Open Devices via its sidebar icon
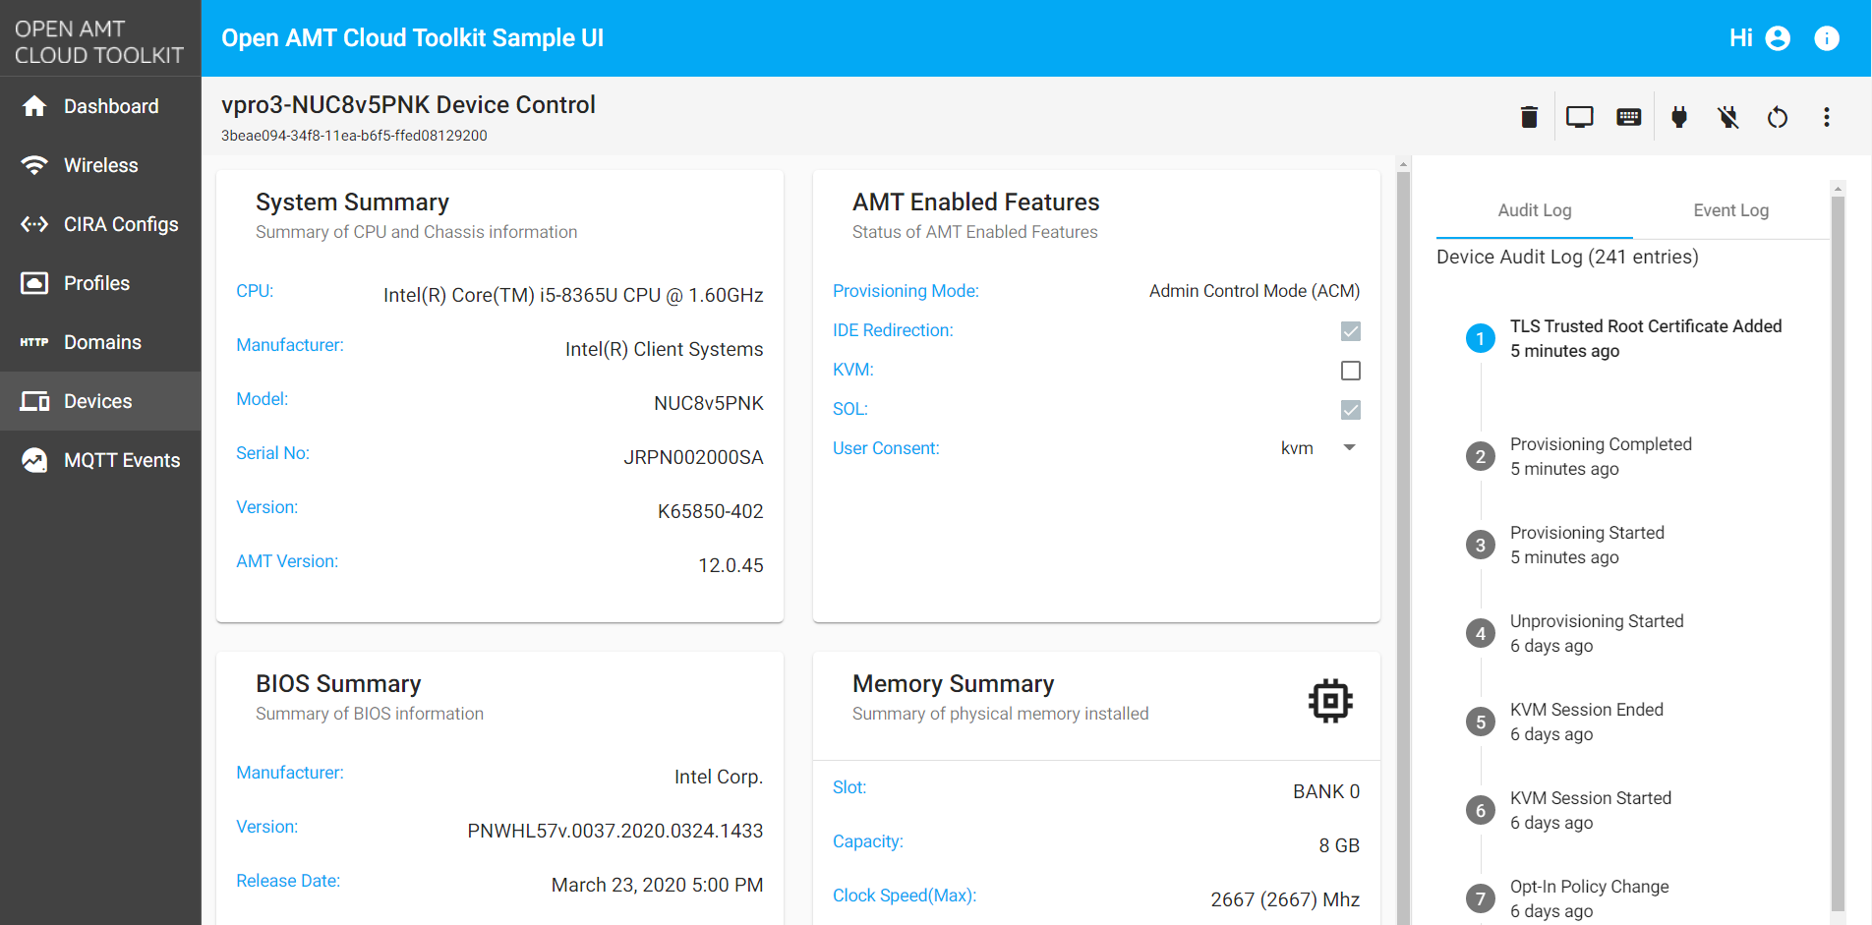 34,401
